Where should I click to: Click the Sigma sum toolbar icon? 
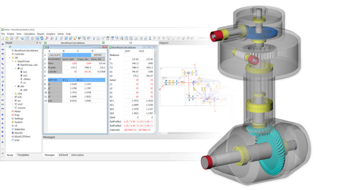[56, 38]
